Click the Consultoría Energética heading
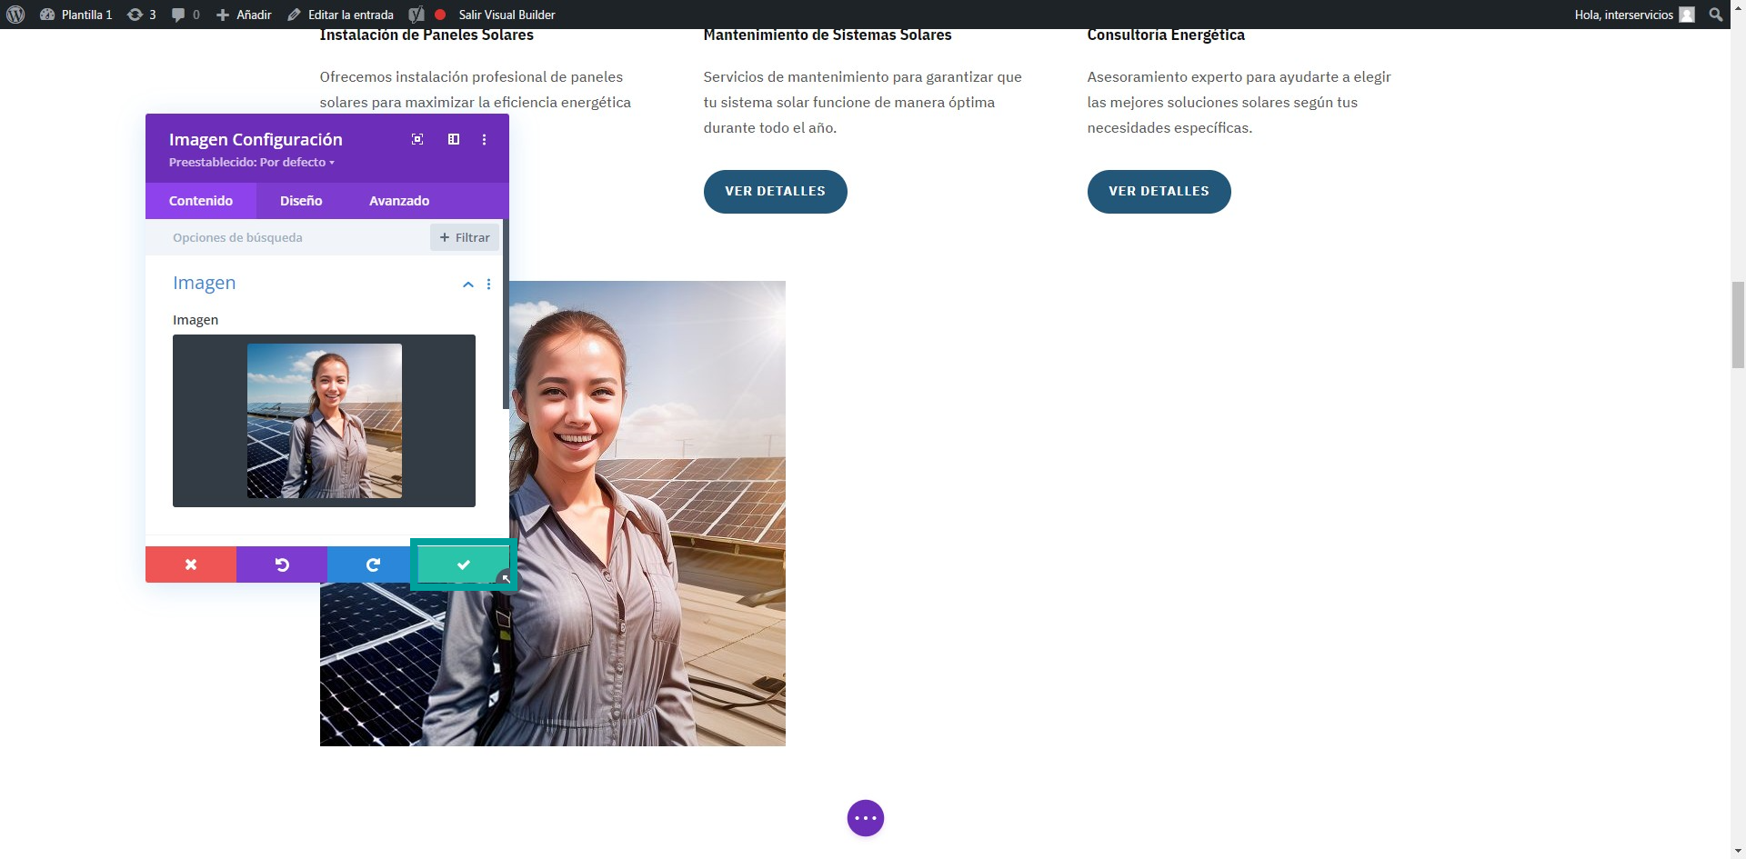 coord(1166,35)
